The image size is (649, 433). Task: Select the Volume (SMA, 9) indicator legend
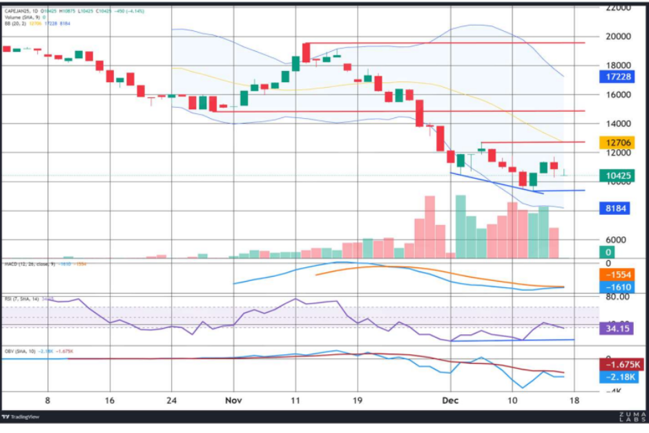tap(26, 17)
